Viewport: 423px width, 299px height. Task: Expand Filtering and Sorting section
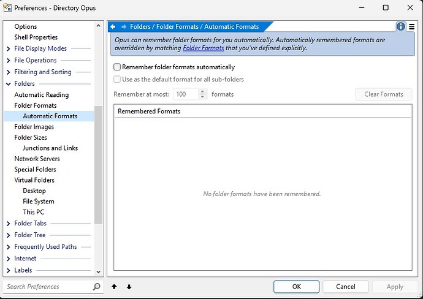8,72
